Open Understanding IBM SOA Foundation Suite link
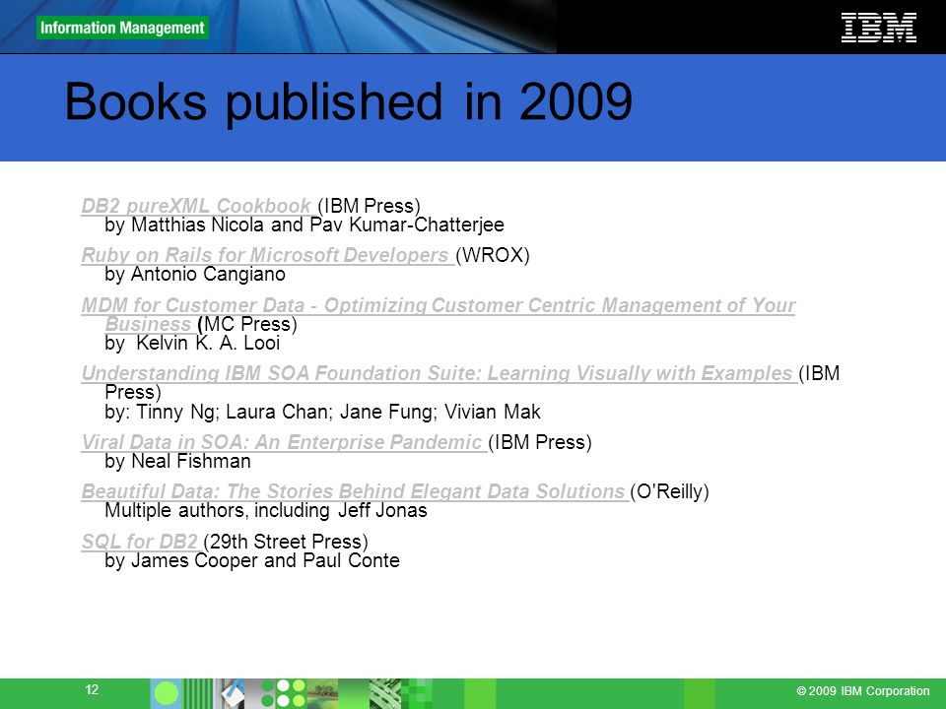 (438, 373)
